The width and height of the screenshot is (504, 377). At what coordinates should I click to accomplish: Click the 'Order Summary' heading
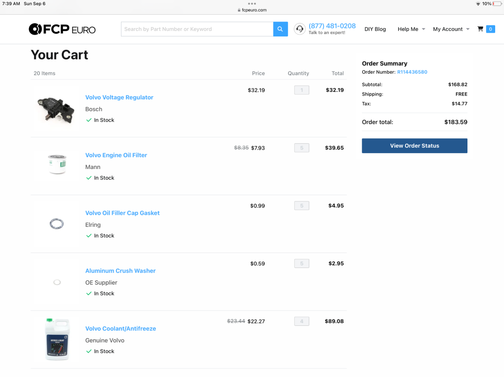tap(385, 64)
